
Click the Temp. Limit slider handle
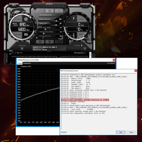pyautogui.click(x=56, y=25)
